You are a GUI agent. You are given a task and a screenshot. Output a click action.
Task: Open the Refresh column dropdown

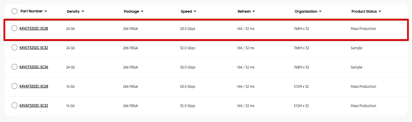254,12
